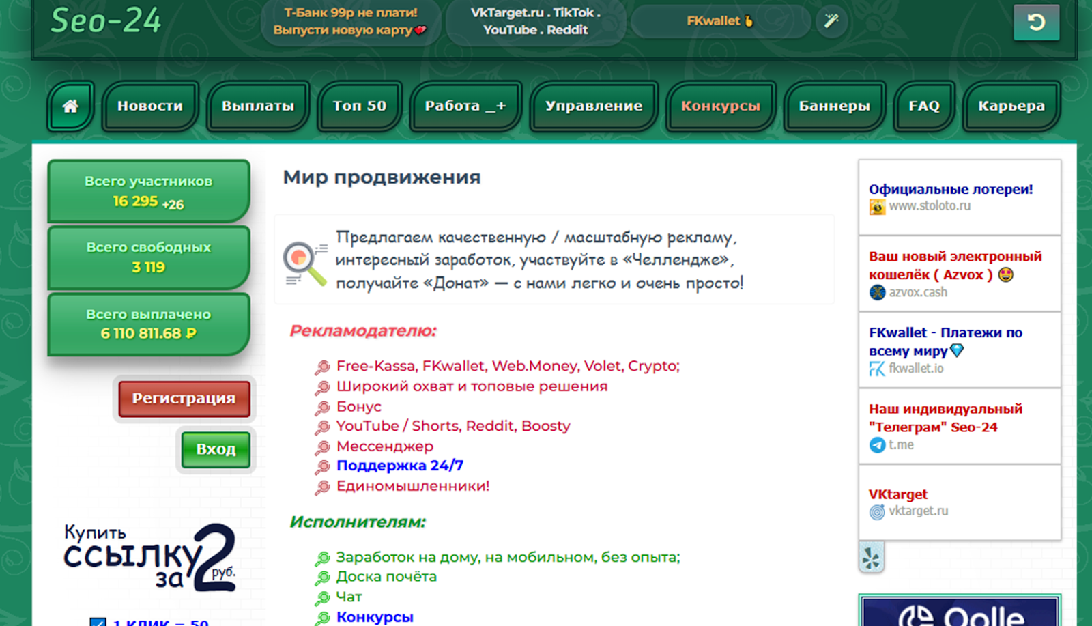The height and width of the screenshot is (626, 1092).
Task: Click the Исполнителям: heading
Action: (x=358, y=522)
